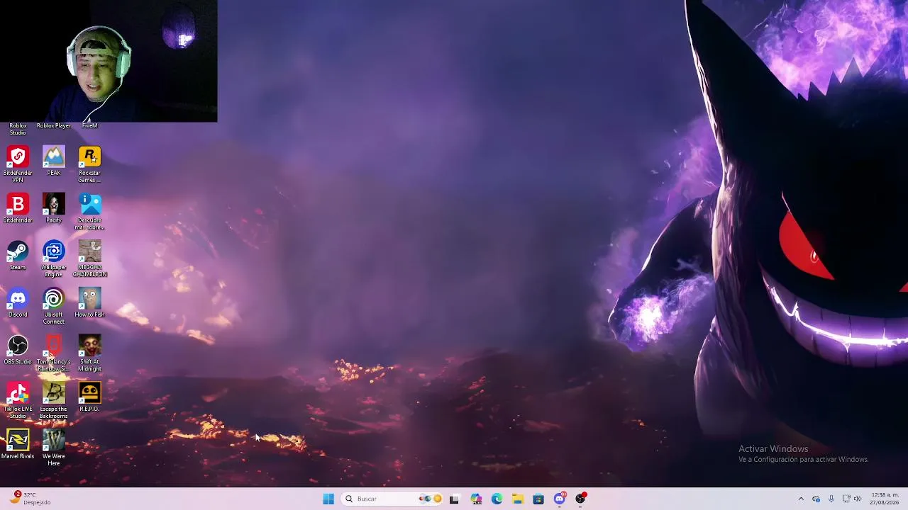Select the We Were Here game icon

(53, 448)
